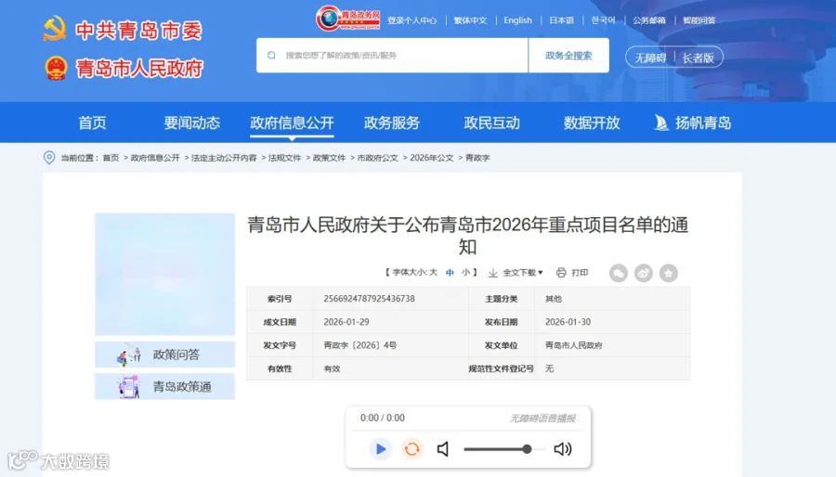
Task: Select the 政府信息公开 nav tab
Action: pos(292,123)
